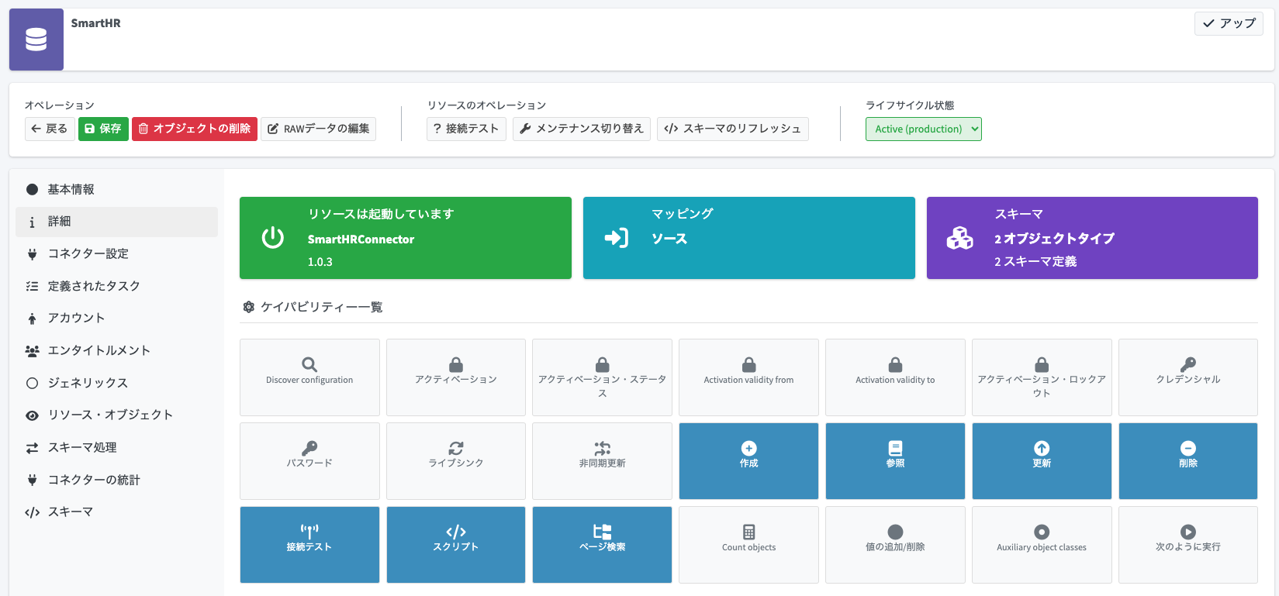Open the Active (production) lifecycle dropdown
This screenshot has width=1279, height=596.
(924, 129)
